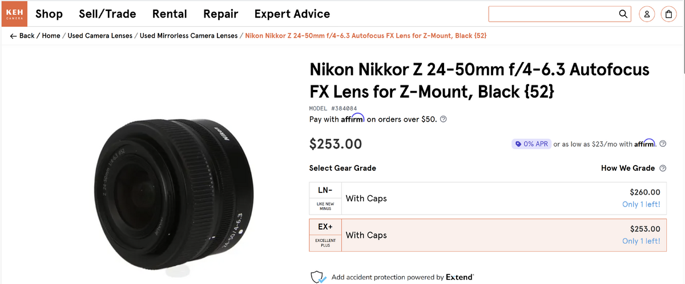Click the Affirm payment info question icon
Image resolution: width=685 pixels, height=284 pixels.
tap(444, 120)
